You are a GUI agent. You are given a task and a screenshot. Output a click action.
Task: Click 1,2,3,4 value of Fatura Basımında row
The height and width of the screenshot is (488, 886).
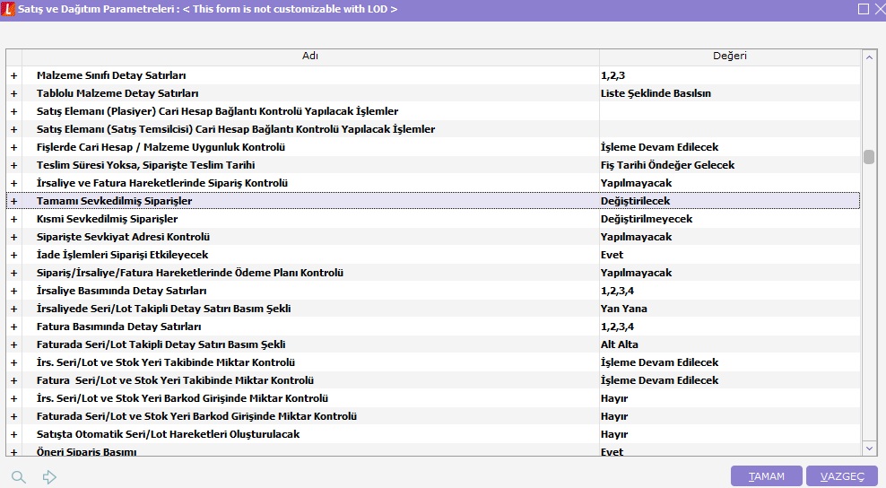[617, 327]
